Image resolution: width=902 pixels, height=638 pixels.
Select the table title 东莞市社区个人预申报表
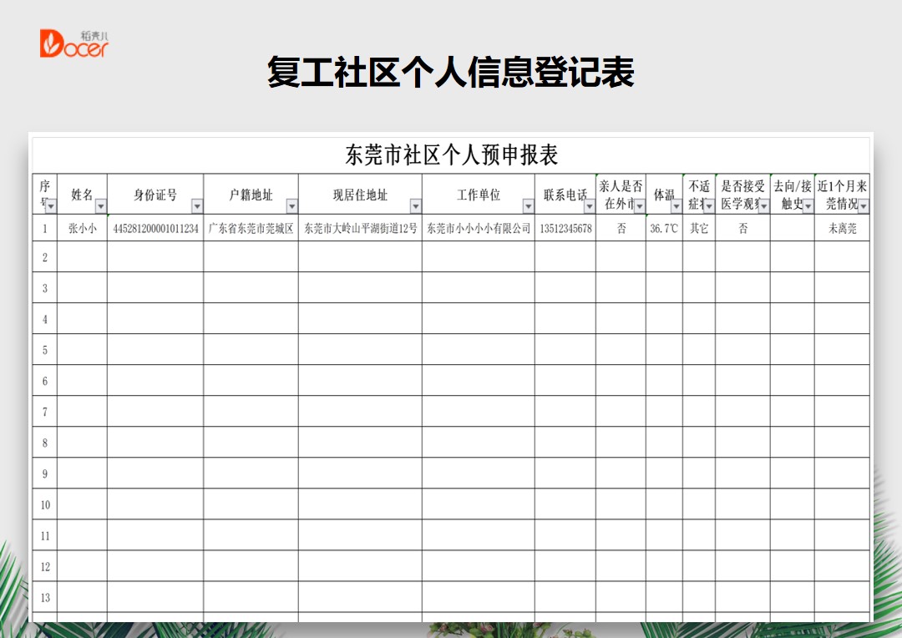coord(451,154)
